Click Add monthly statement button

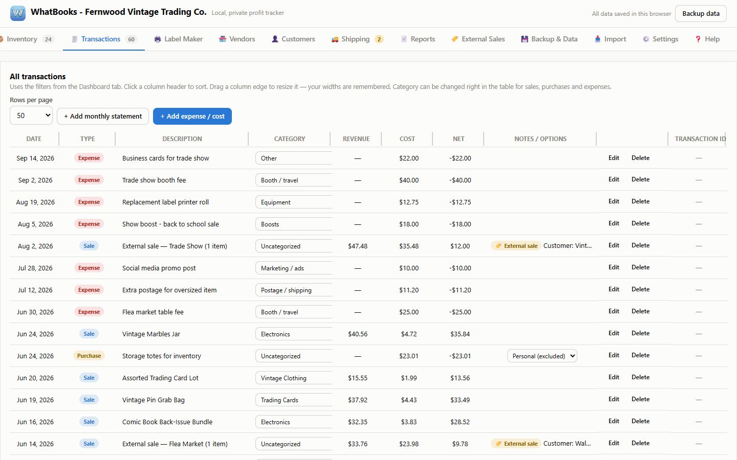103,116
